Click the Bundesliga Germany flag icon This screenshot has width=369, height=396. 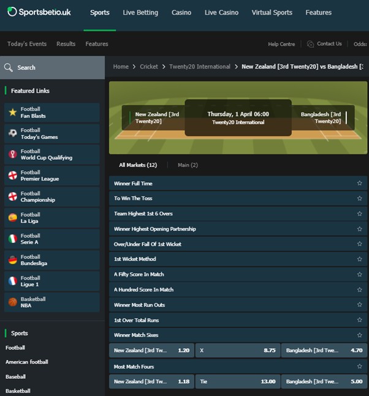point(13,260)
